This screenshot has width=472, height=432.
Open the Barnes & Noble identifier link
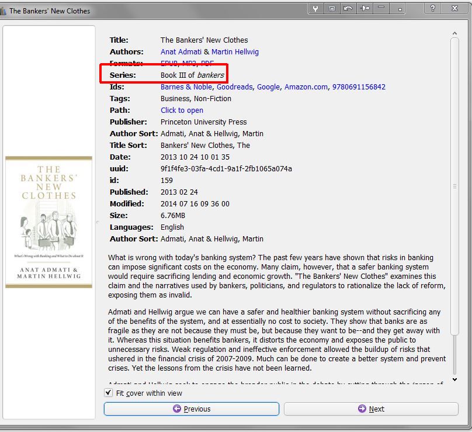(186, 87)
